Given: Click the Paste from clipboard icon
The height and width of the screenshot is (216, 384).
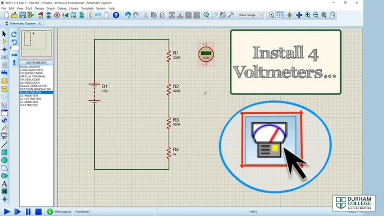Looking at the screenshot, I should 162,15.
